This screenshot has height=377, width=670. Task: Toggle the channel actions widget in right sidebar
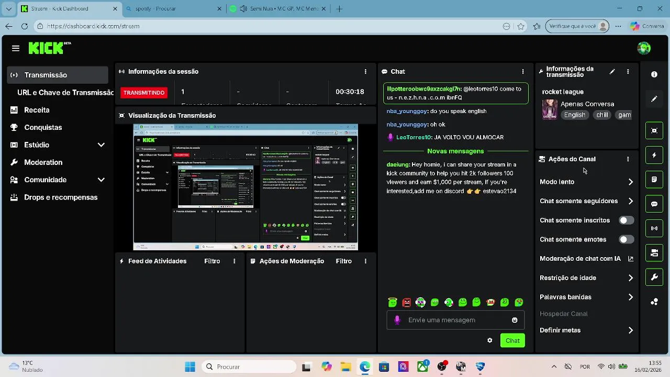click(654, 253)
